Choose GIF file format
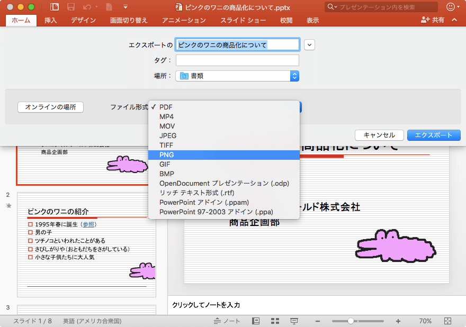The width and height of the screenshot is (466, 327). (224, 164)
